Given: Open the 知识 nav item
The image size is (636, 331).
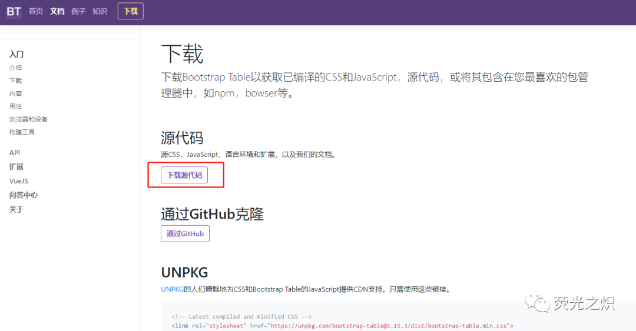Looking at the screenshot, I should 100,11.
